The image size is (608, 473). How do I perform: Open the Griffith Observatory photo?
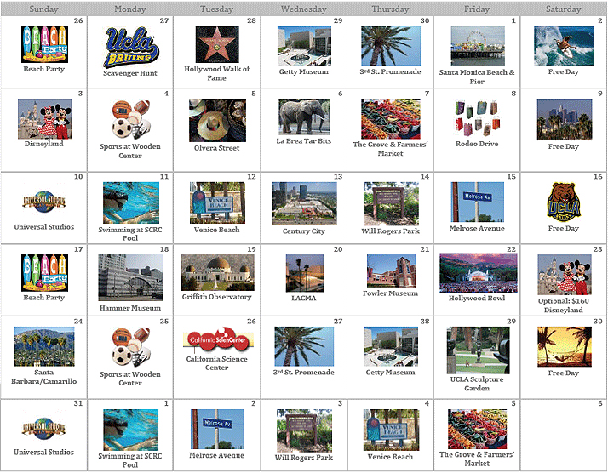pyautogui.click(x=217, y=273)
